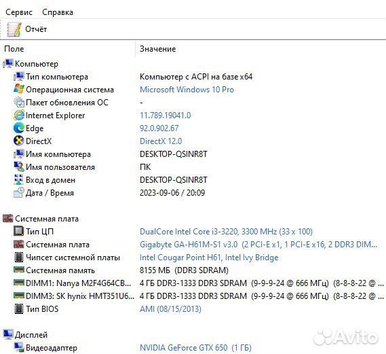
Task: Select the Дата / Время field label
Action: (50, 193)
